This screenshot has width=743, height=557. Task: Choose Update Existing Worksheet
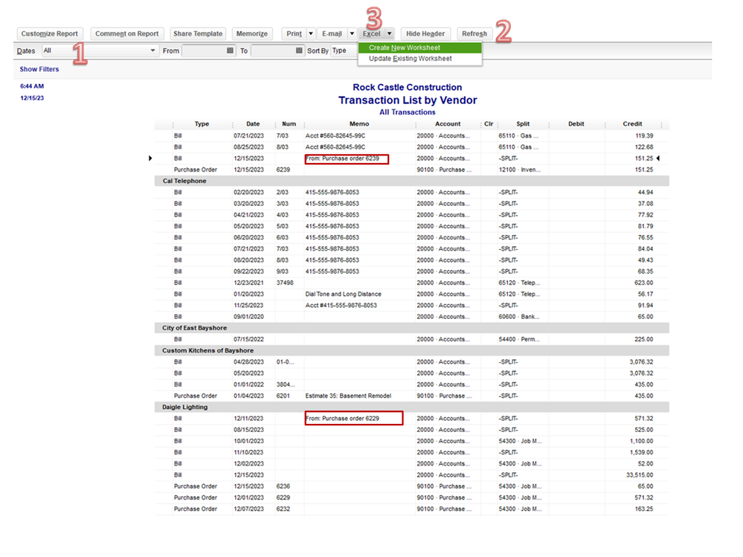click(x=419, y=59)
